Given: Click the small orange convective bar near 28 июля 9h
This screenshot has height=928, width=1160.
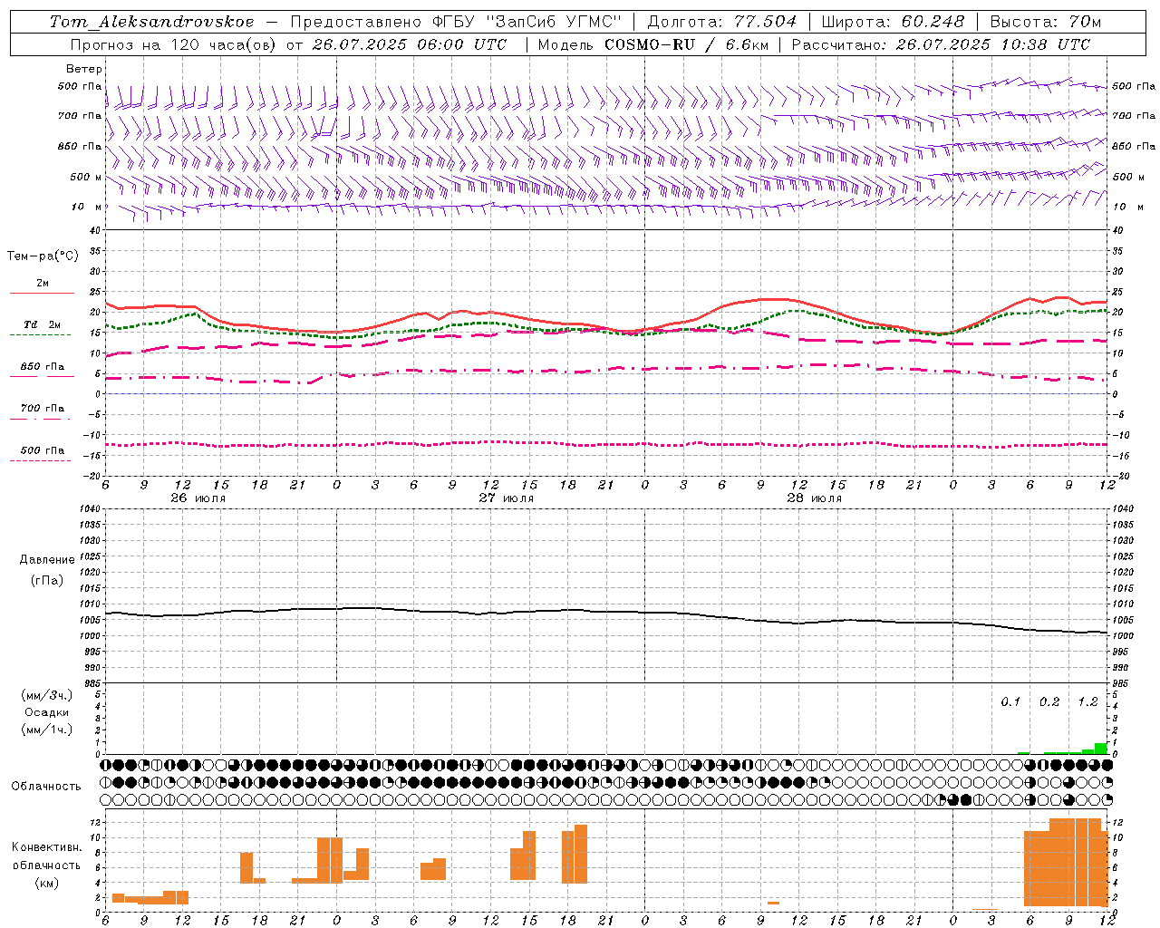Looking at the screenshot, I should point(773,903).
